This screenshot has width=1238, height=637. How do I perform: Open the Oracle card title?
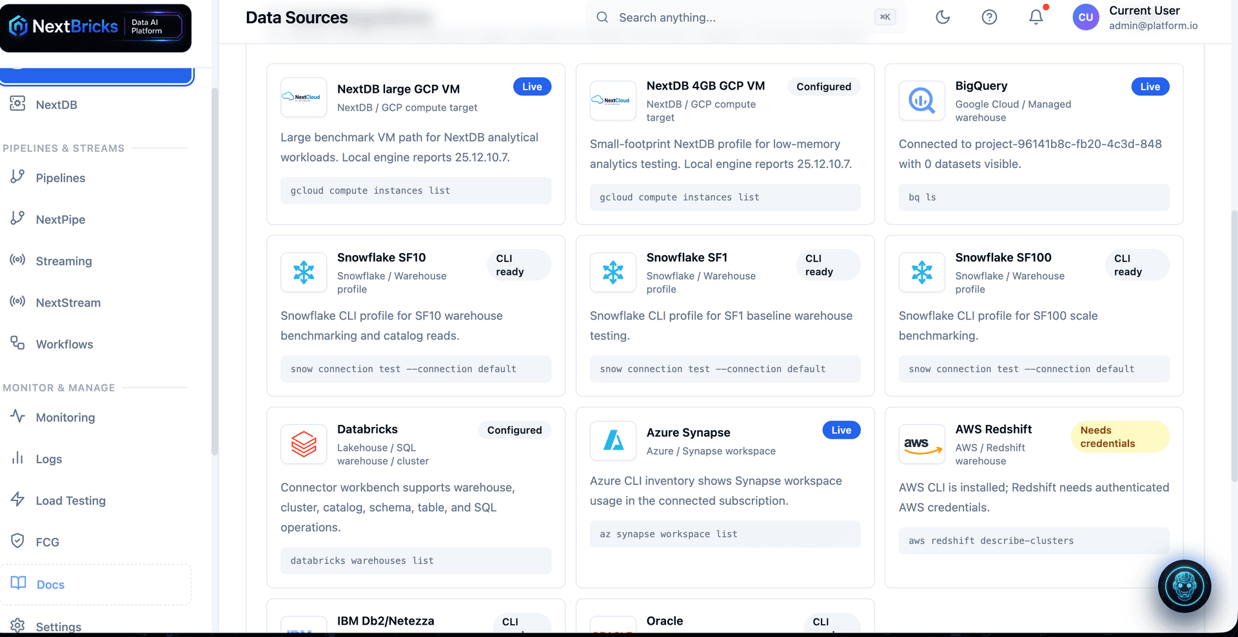tap(665, 621)
